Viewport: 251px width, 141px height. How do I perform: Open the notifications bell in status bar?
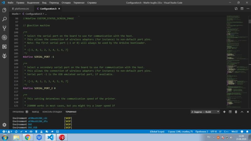pyautogui.click(x=247, y=132)
